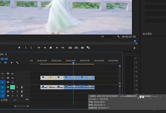The height and width of the screenshot is (113, 166).
Task: Solo track A1
Action: point(17,87)
